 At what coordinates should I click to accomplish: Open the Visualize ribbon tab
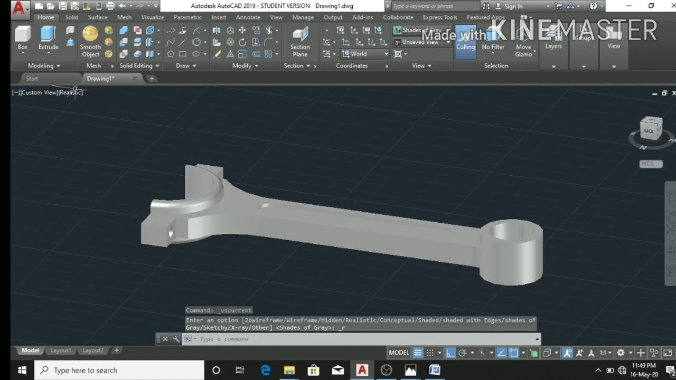(153, 17)
